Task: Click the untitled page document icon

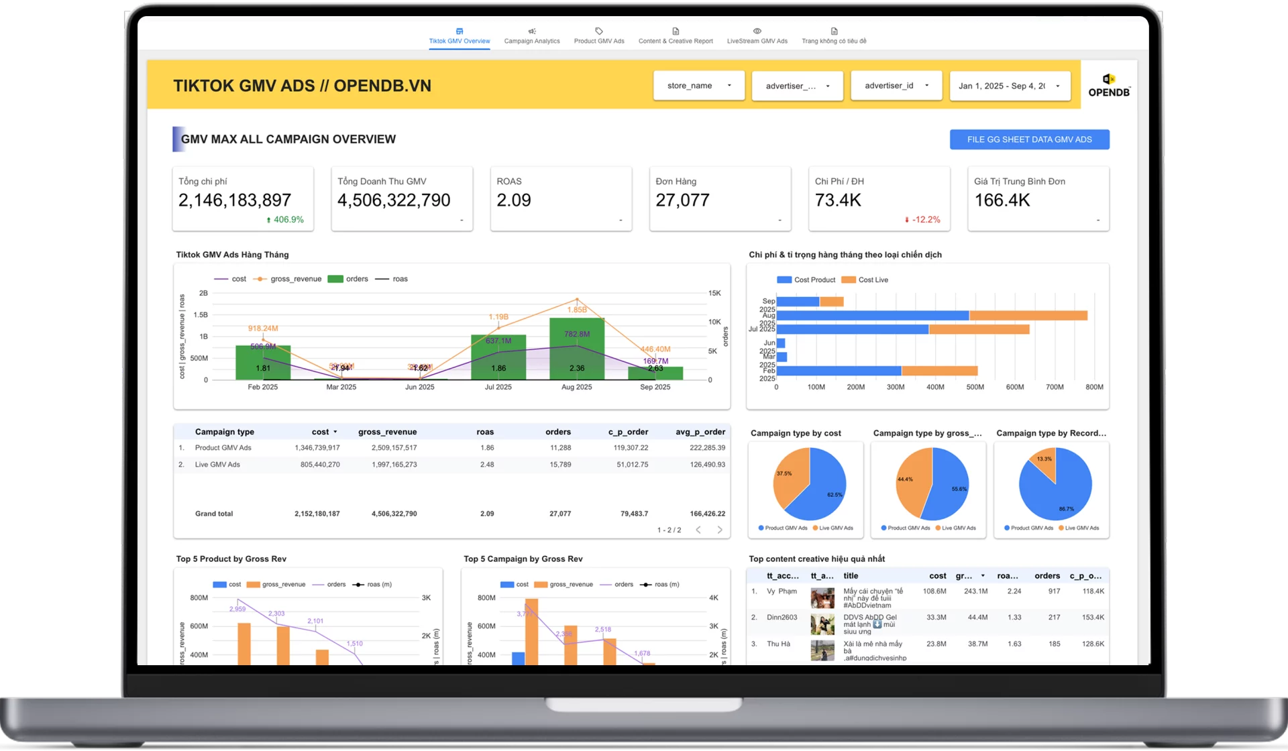Action: [x=834, y=31]
